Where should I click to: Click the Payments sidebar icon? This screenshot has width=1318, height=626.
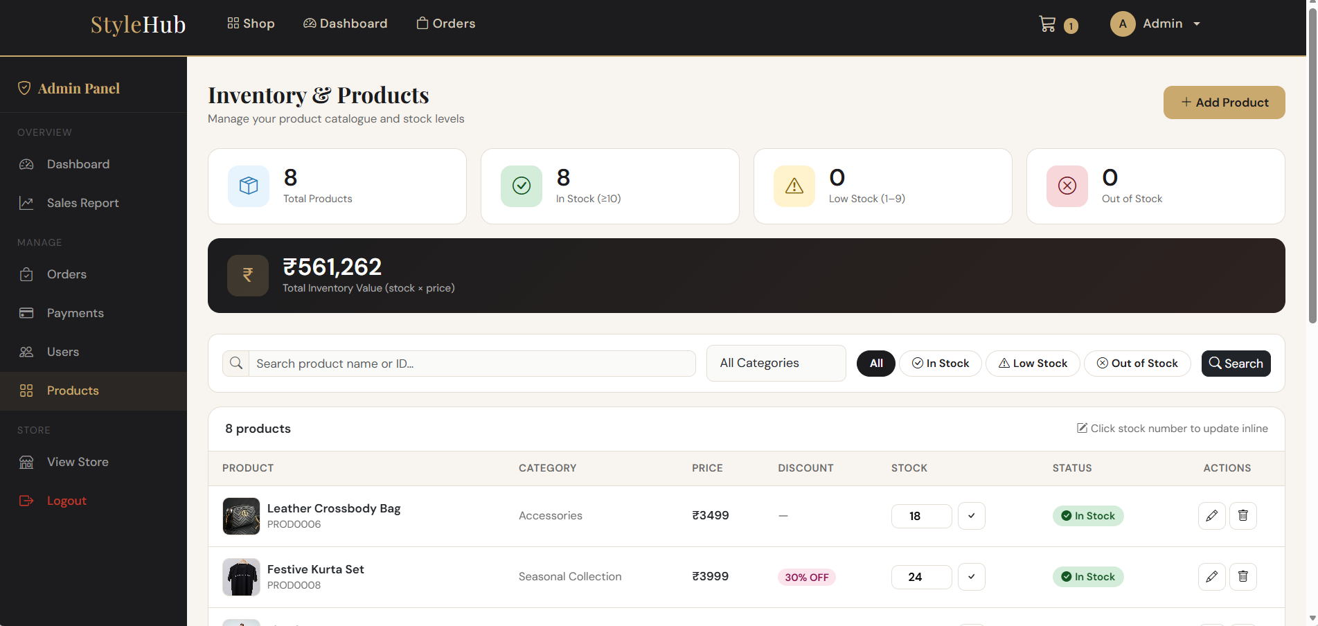tap(26, 313)
